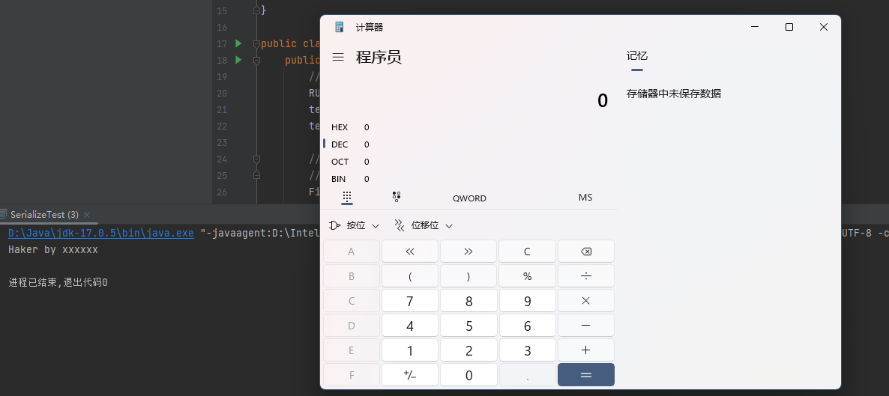Toggle fold marker on line 25
889x396 pixels.
pyautogui.click(x=256, y=175)
